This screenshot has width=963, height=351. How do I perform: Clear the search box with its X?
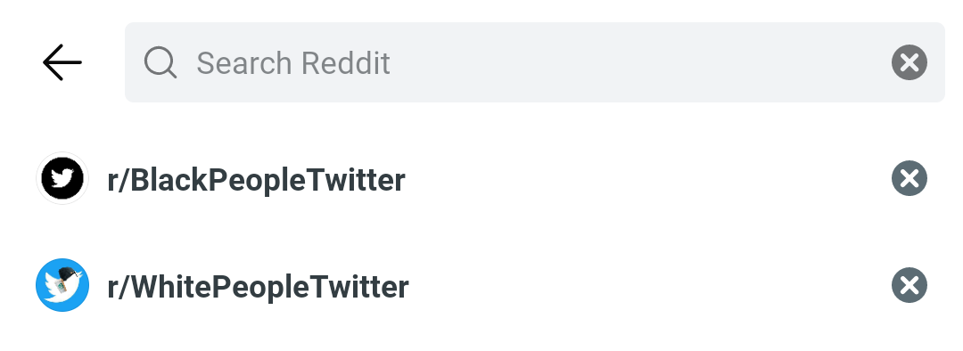909,62
